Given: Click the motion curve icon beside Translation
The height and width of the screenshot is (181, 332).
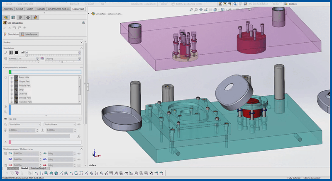Looking at the screenshot, I should pos(5,124).
